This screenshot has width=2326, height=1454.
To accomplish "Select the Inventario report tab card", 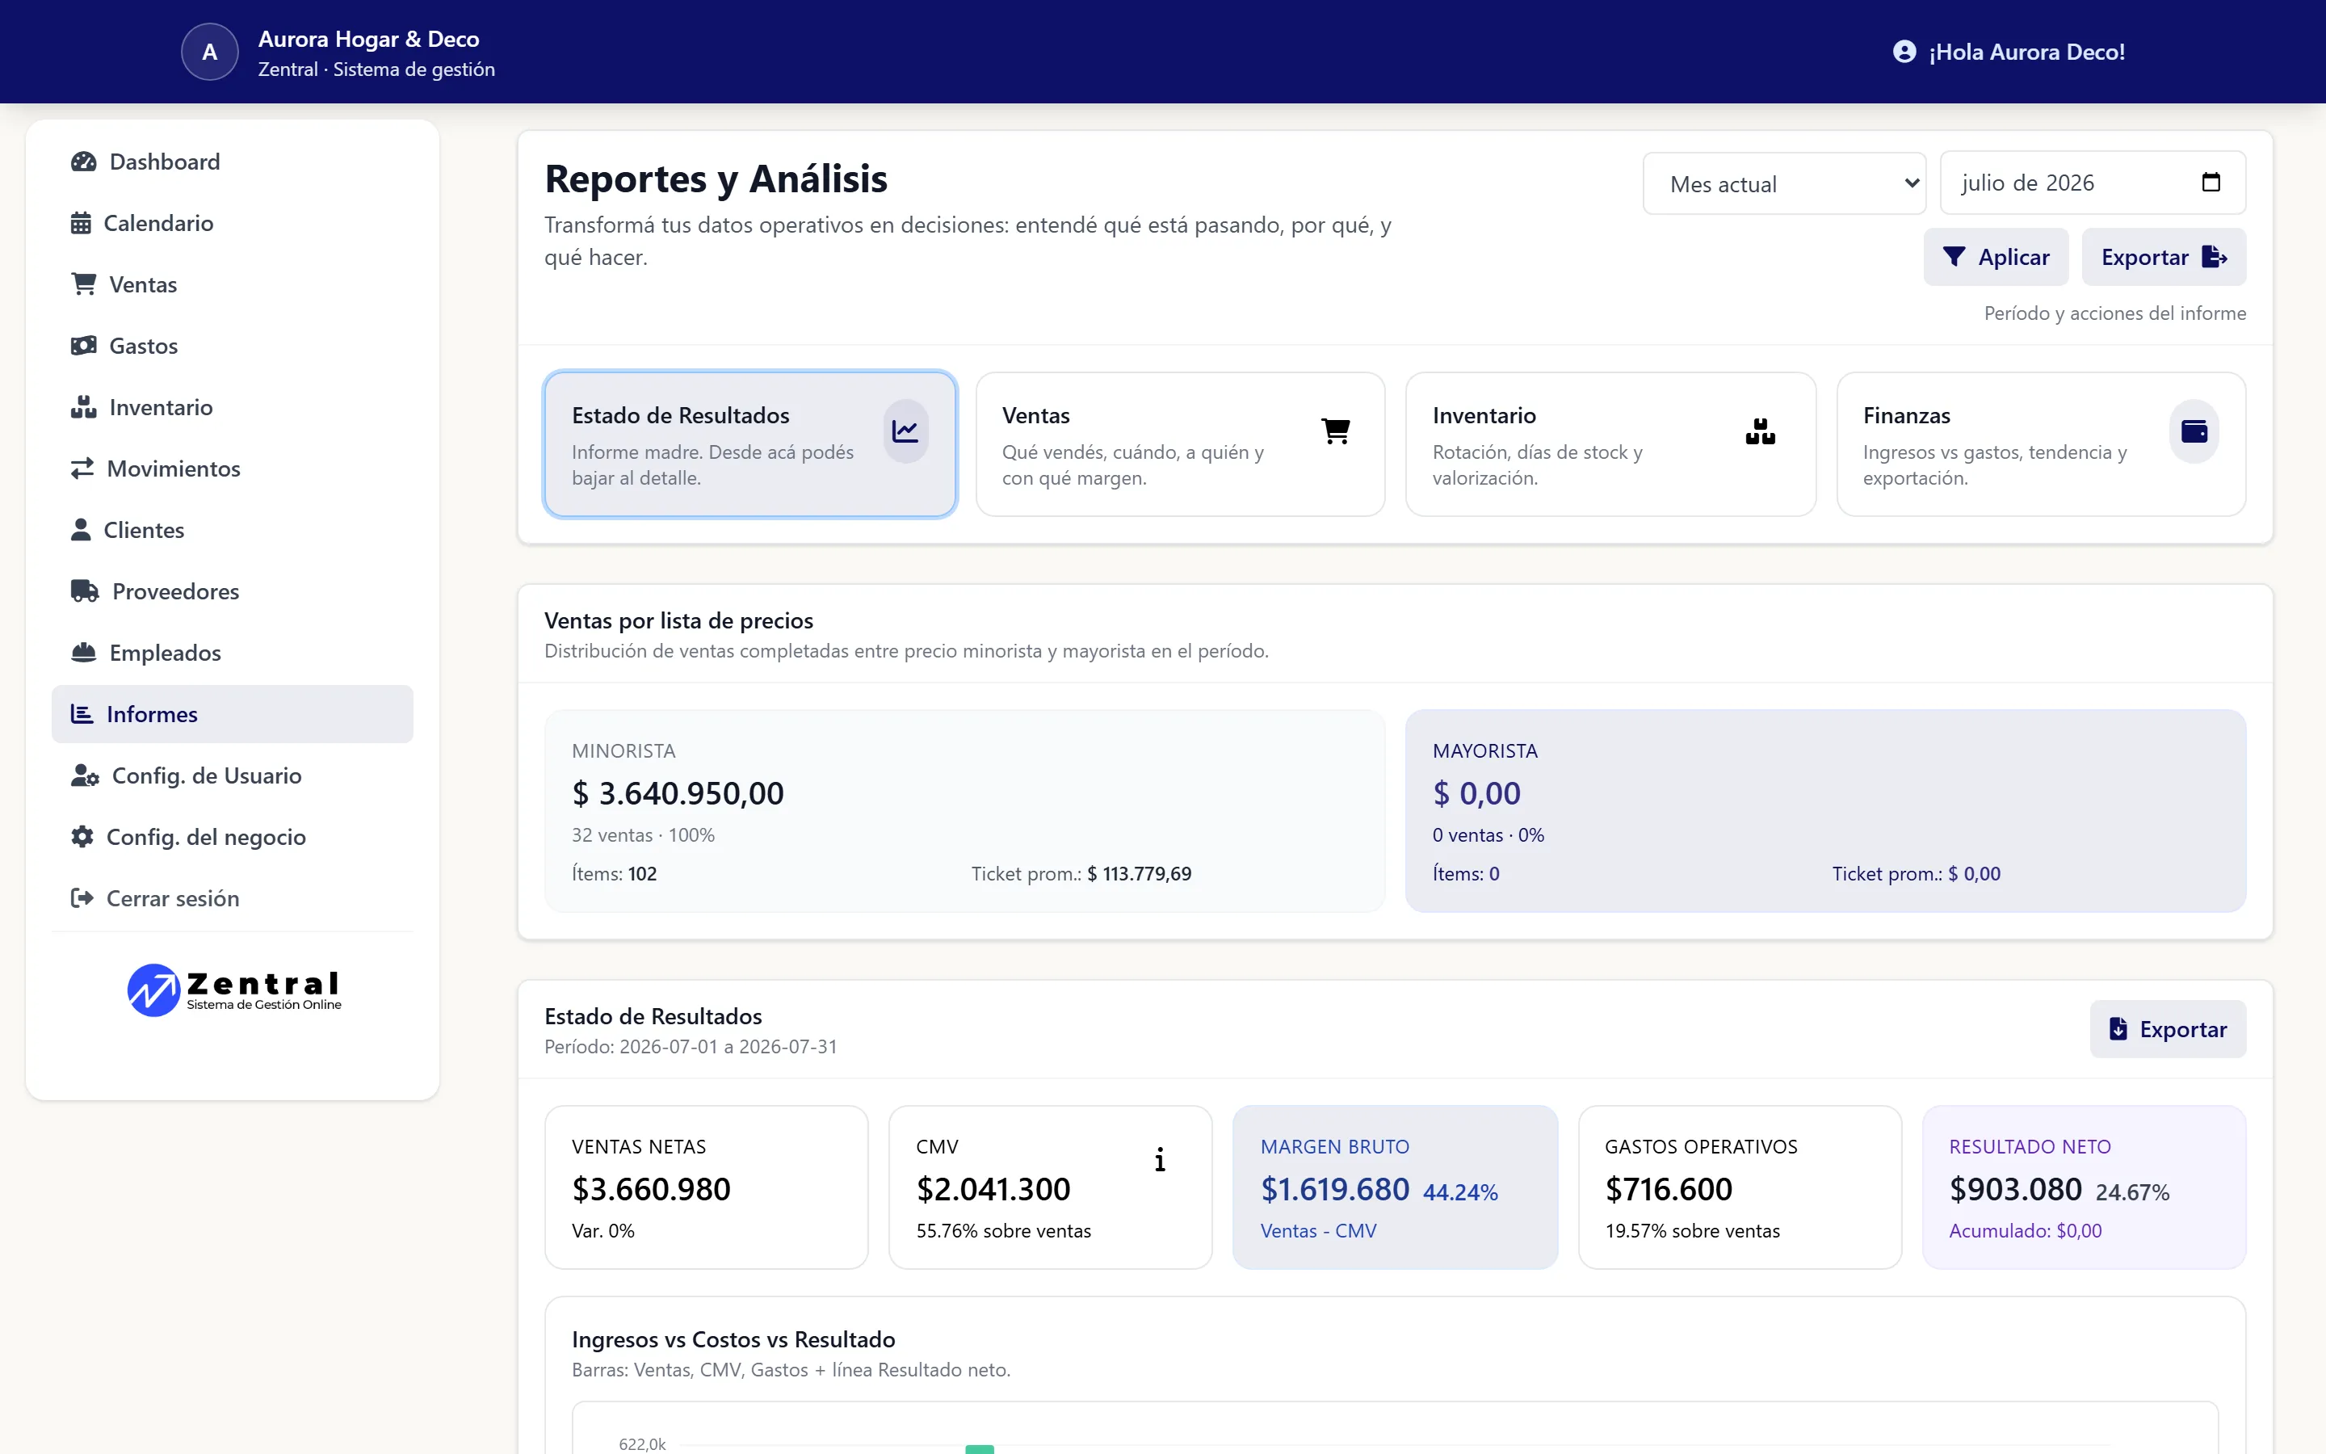I will (x=1610, y=444).
